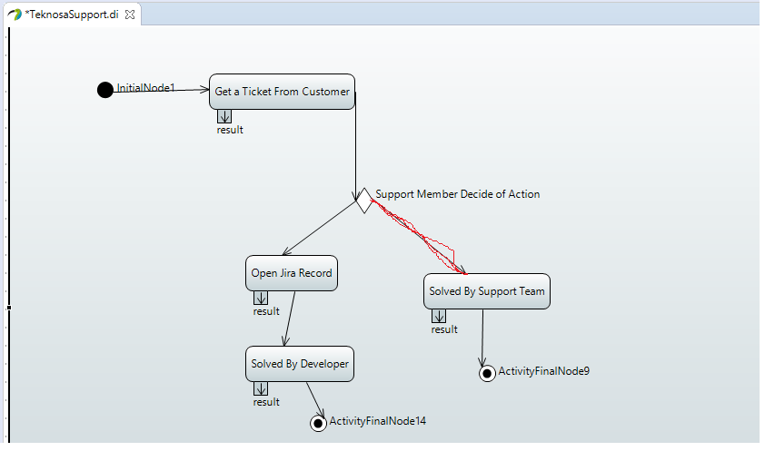This screenshot has width=765, height=451.
Task: Select the InitialNode1 label text
Action: (x=145, y=88)
